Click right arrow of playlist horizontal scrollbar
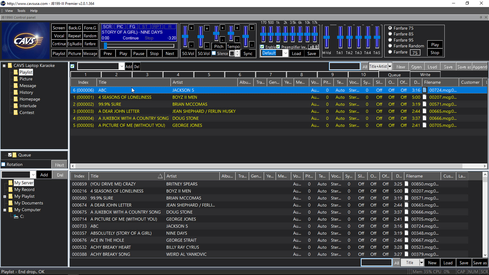Screen dimensions: 489x275 pos(485,166)
